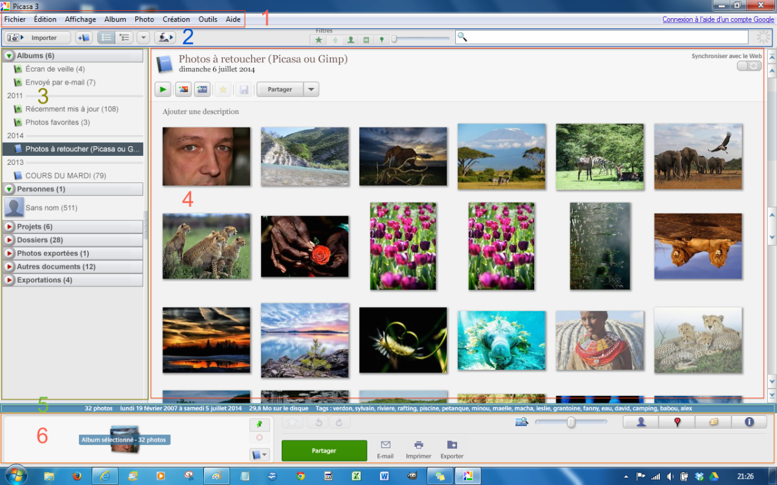
Task: Expand the Projets section
Action: (x=10, y=226)
